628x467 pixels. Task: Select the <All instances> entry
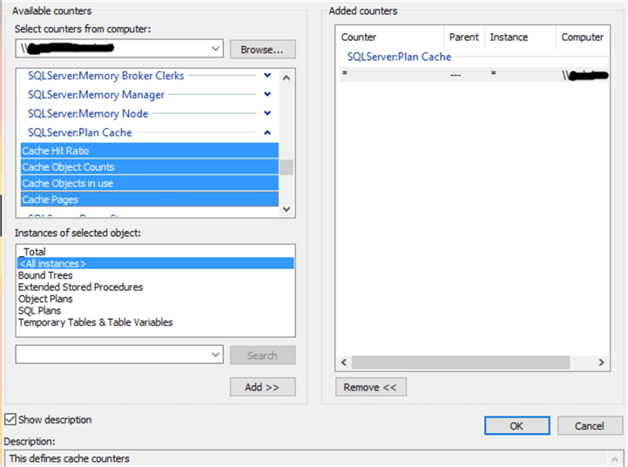coord(155,263)
